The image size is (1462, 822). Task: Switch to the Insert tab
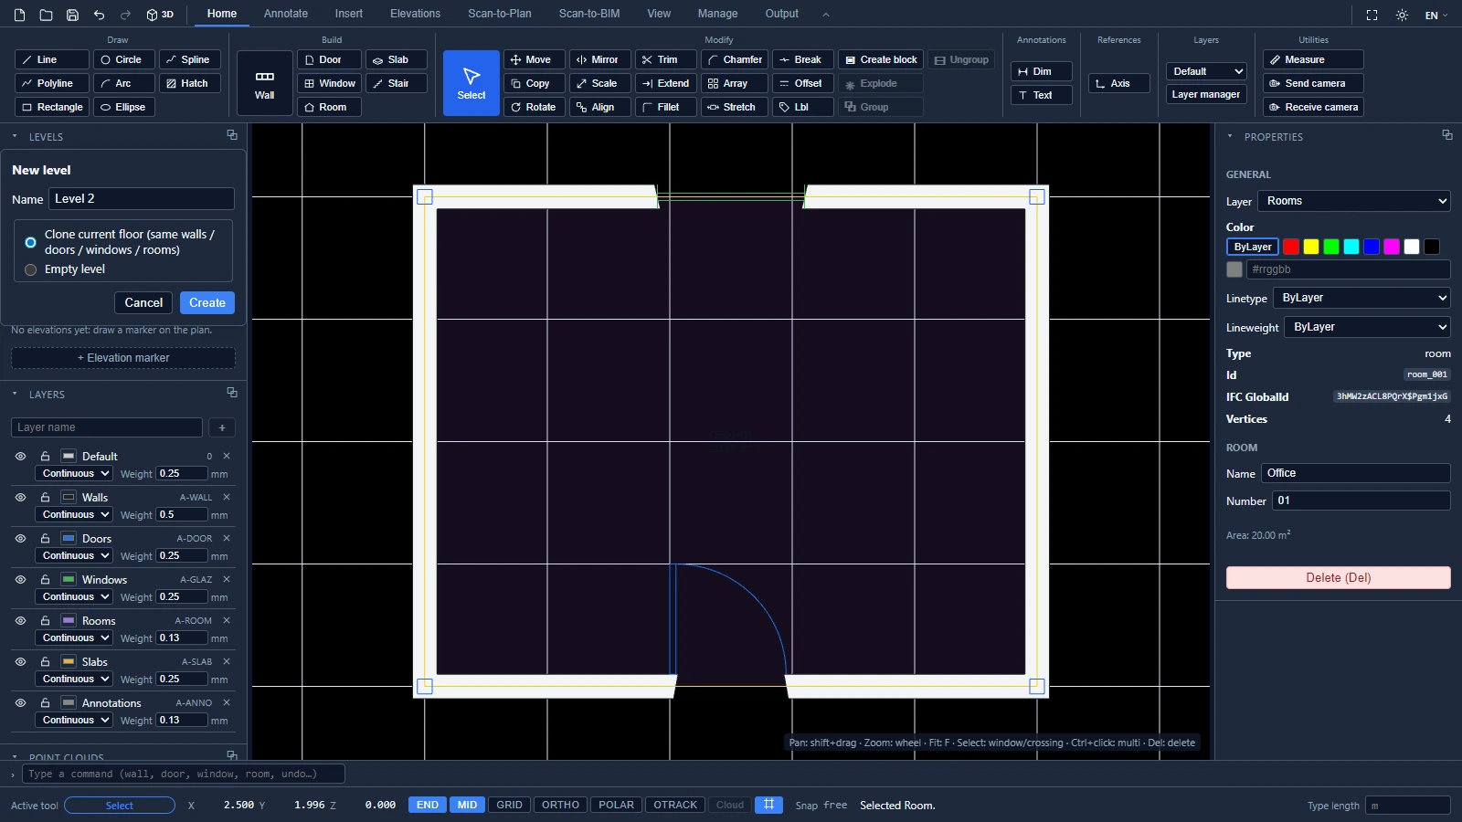[348, 14]
